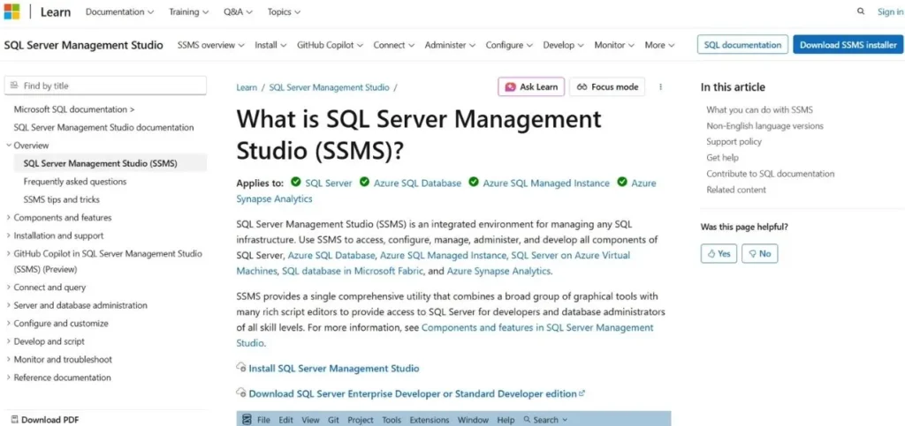This screenshot has height=426, width=905.
Task: Click SQL Server applies-to link
Action: click(329, 183)
